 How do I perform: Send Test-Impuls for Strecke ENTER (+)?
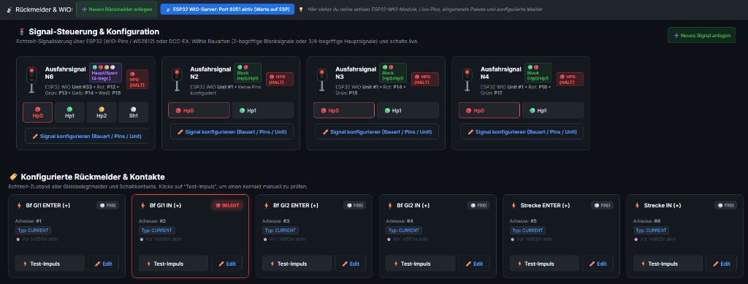point(543,264)
